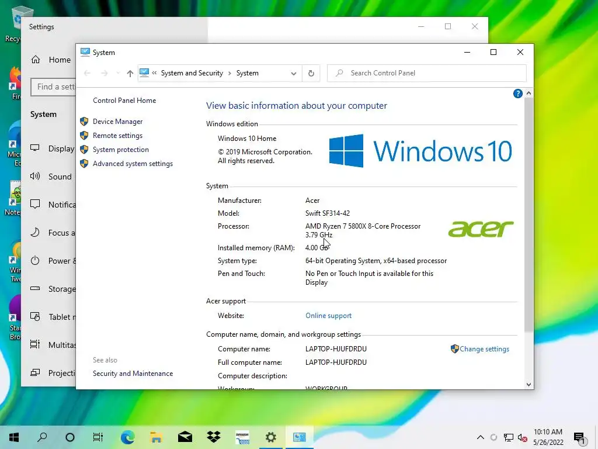Maximize the System window
Image resolution: width=598 pixels, height=449 pixels.
(493, 52)
